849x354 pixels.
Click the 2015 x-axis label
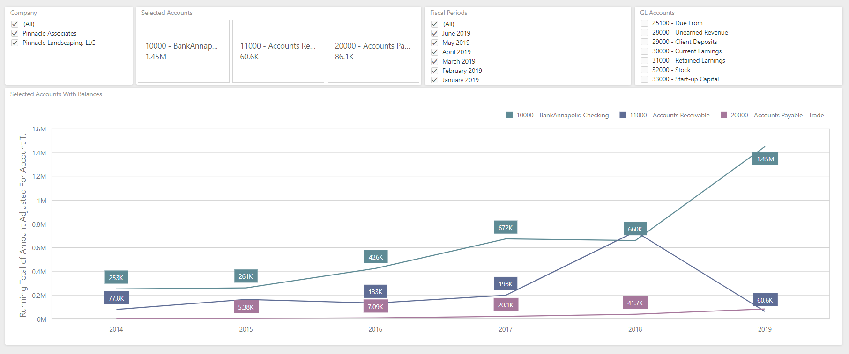[x=246, y=329]
